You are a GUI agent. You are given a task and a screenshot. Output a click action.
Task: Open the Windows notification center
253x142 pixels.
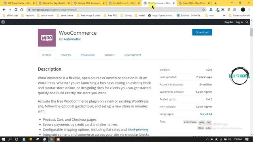pos(247,139)
